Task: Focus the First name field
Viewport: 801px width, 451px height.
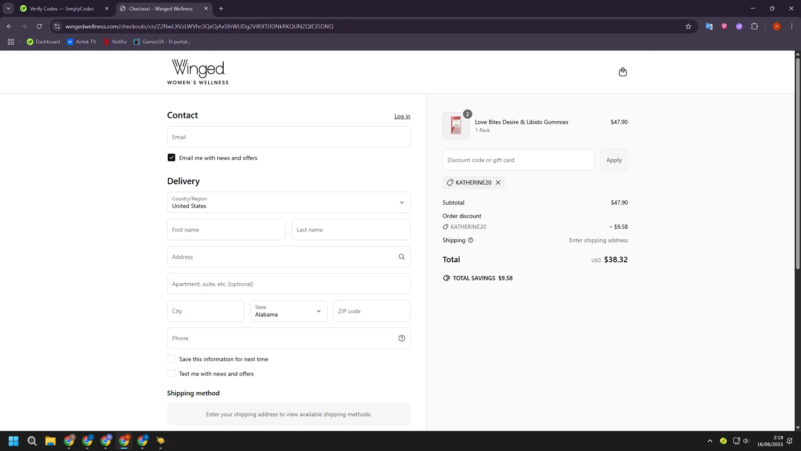Action: coord(226,230)
